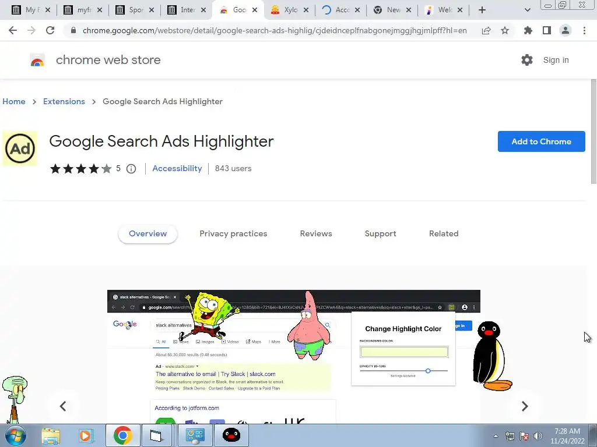
Task: Click the rating info icon
Action: tap(131, 169)
